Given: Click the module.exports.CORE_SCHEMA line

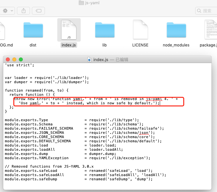Looking at the screenshot, I should click(x=80, y=137).
